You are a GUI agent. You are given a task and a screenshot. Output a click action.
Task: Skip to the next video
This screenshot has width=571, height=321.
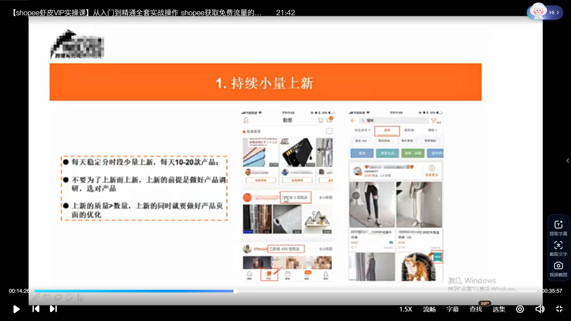pos(53,309)
